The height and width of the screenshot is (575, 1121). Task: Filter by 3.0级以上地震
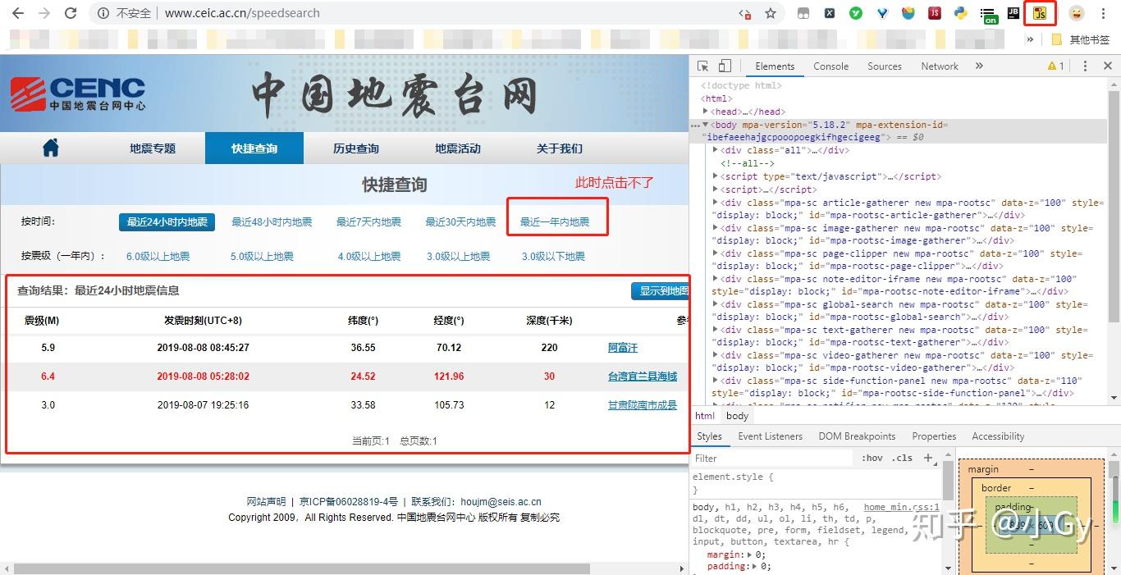point(459,257)
